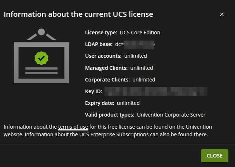Click the green checkmark badge icon

pos(41,58)
